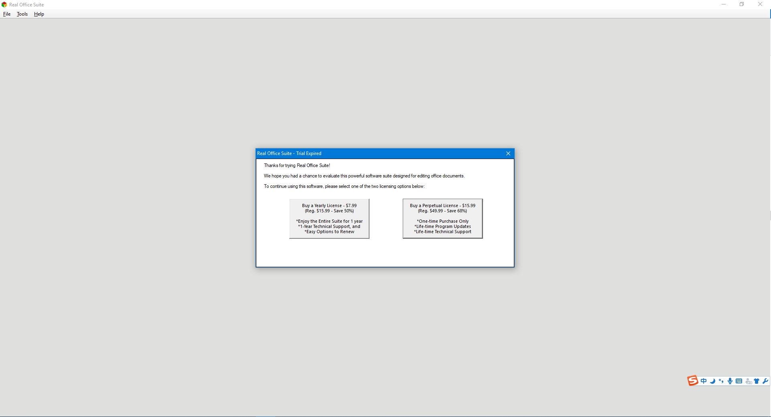Screen dimensions: 771x417
Task: Click the dialog title 'Real Office Suite - Trial Expired'
Action: (289, 153)
